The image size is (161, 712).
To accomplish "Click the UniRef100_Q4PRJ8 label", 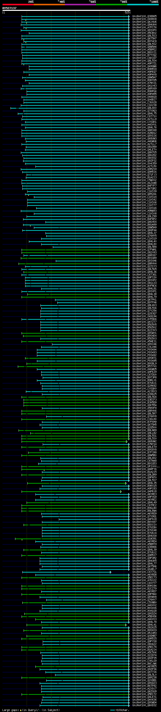I will tap(144, 492).
